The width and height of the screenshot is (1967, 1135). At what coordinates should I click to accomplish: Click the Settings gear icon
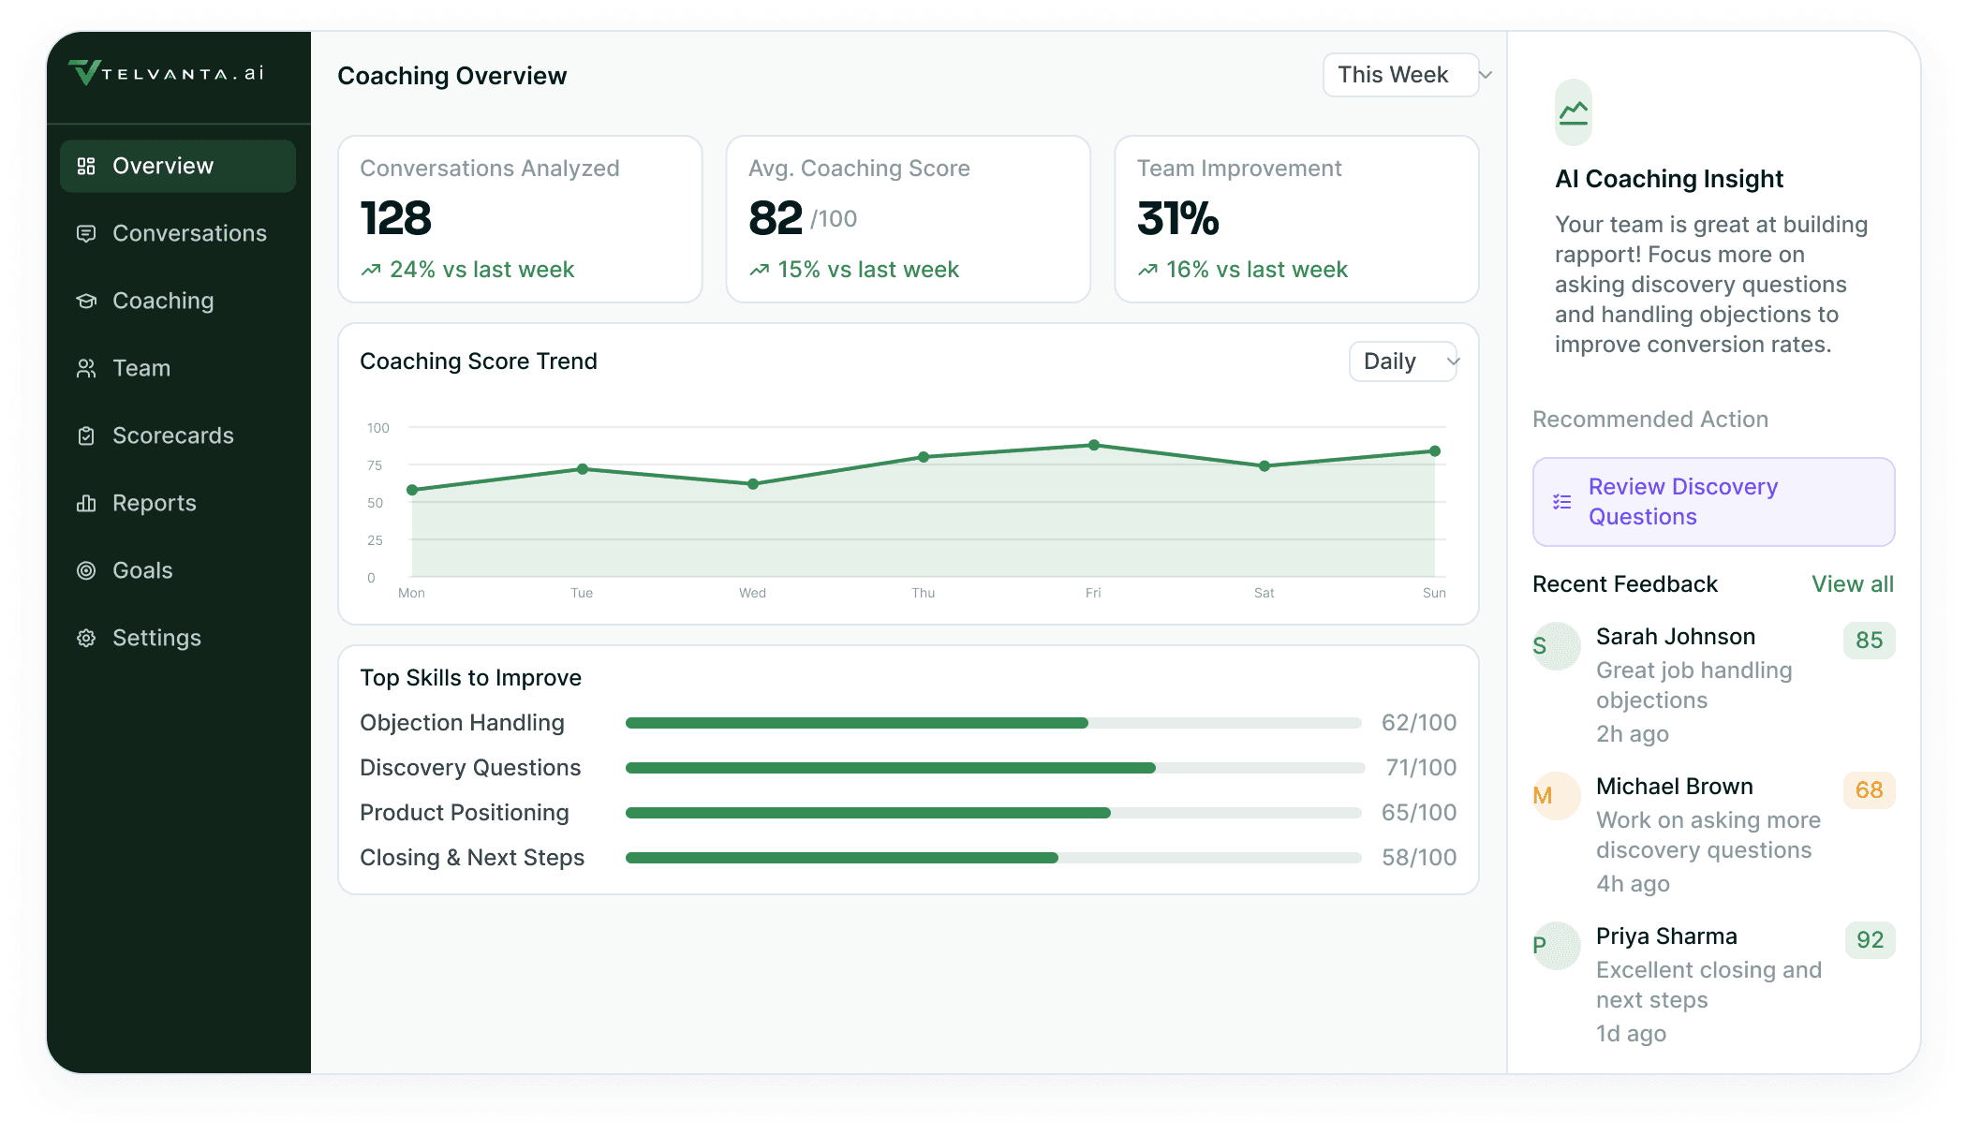point(86,638)
